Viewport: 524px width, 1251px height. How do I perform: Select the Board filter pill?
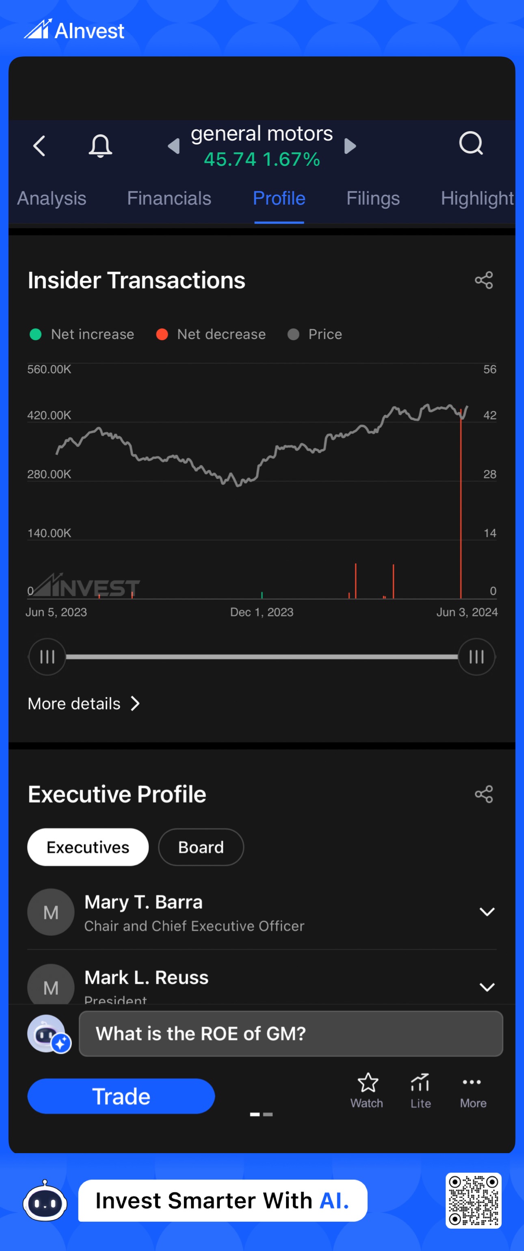pyautogui.click(x=201, y=847)
